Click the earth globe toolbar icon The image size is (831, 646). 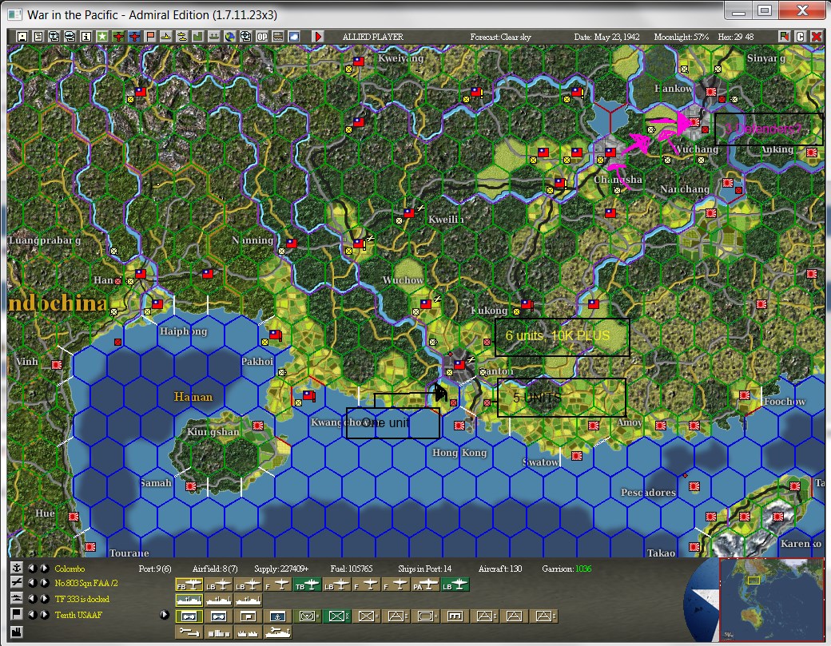pyautogui.click(x=229, y=37)
